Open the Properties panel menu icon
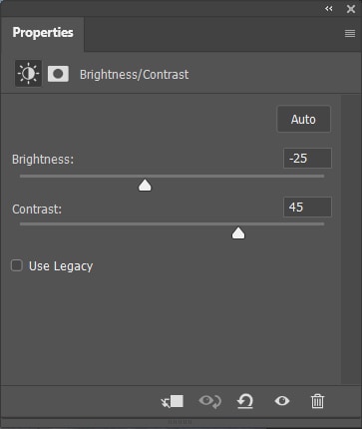362x429 pixels. [350, 33]
